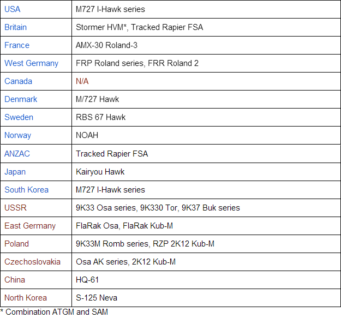This screenshot has width=341, height=318.
Task: Click the S-125 Neva cell
Action: coord(96,298)
